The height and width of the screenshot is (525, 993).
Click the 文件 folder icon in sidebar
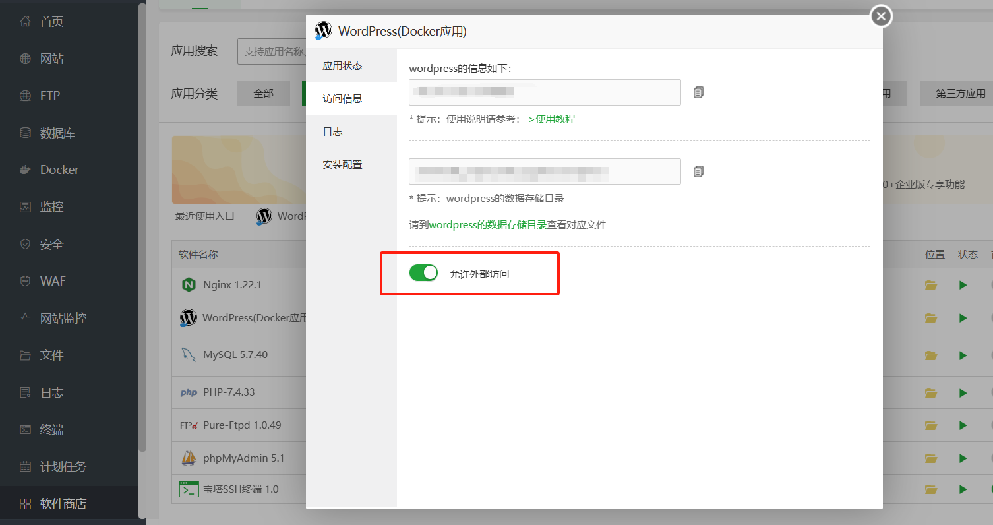tap(25, 355)
